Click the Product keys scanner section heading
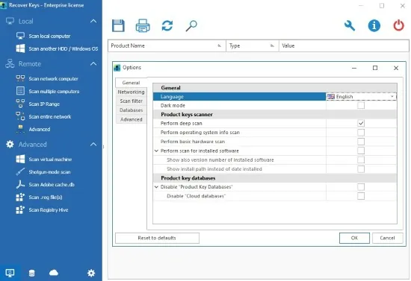This screenshot has height=281, width=411. pyautogui.click(x=187, y=114)
